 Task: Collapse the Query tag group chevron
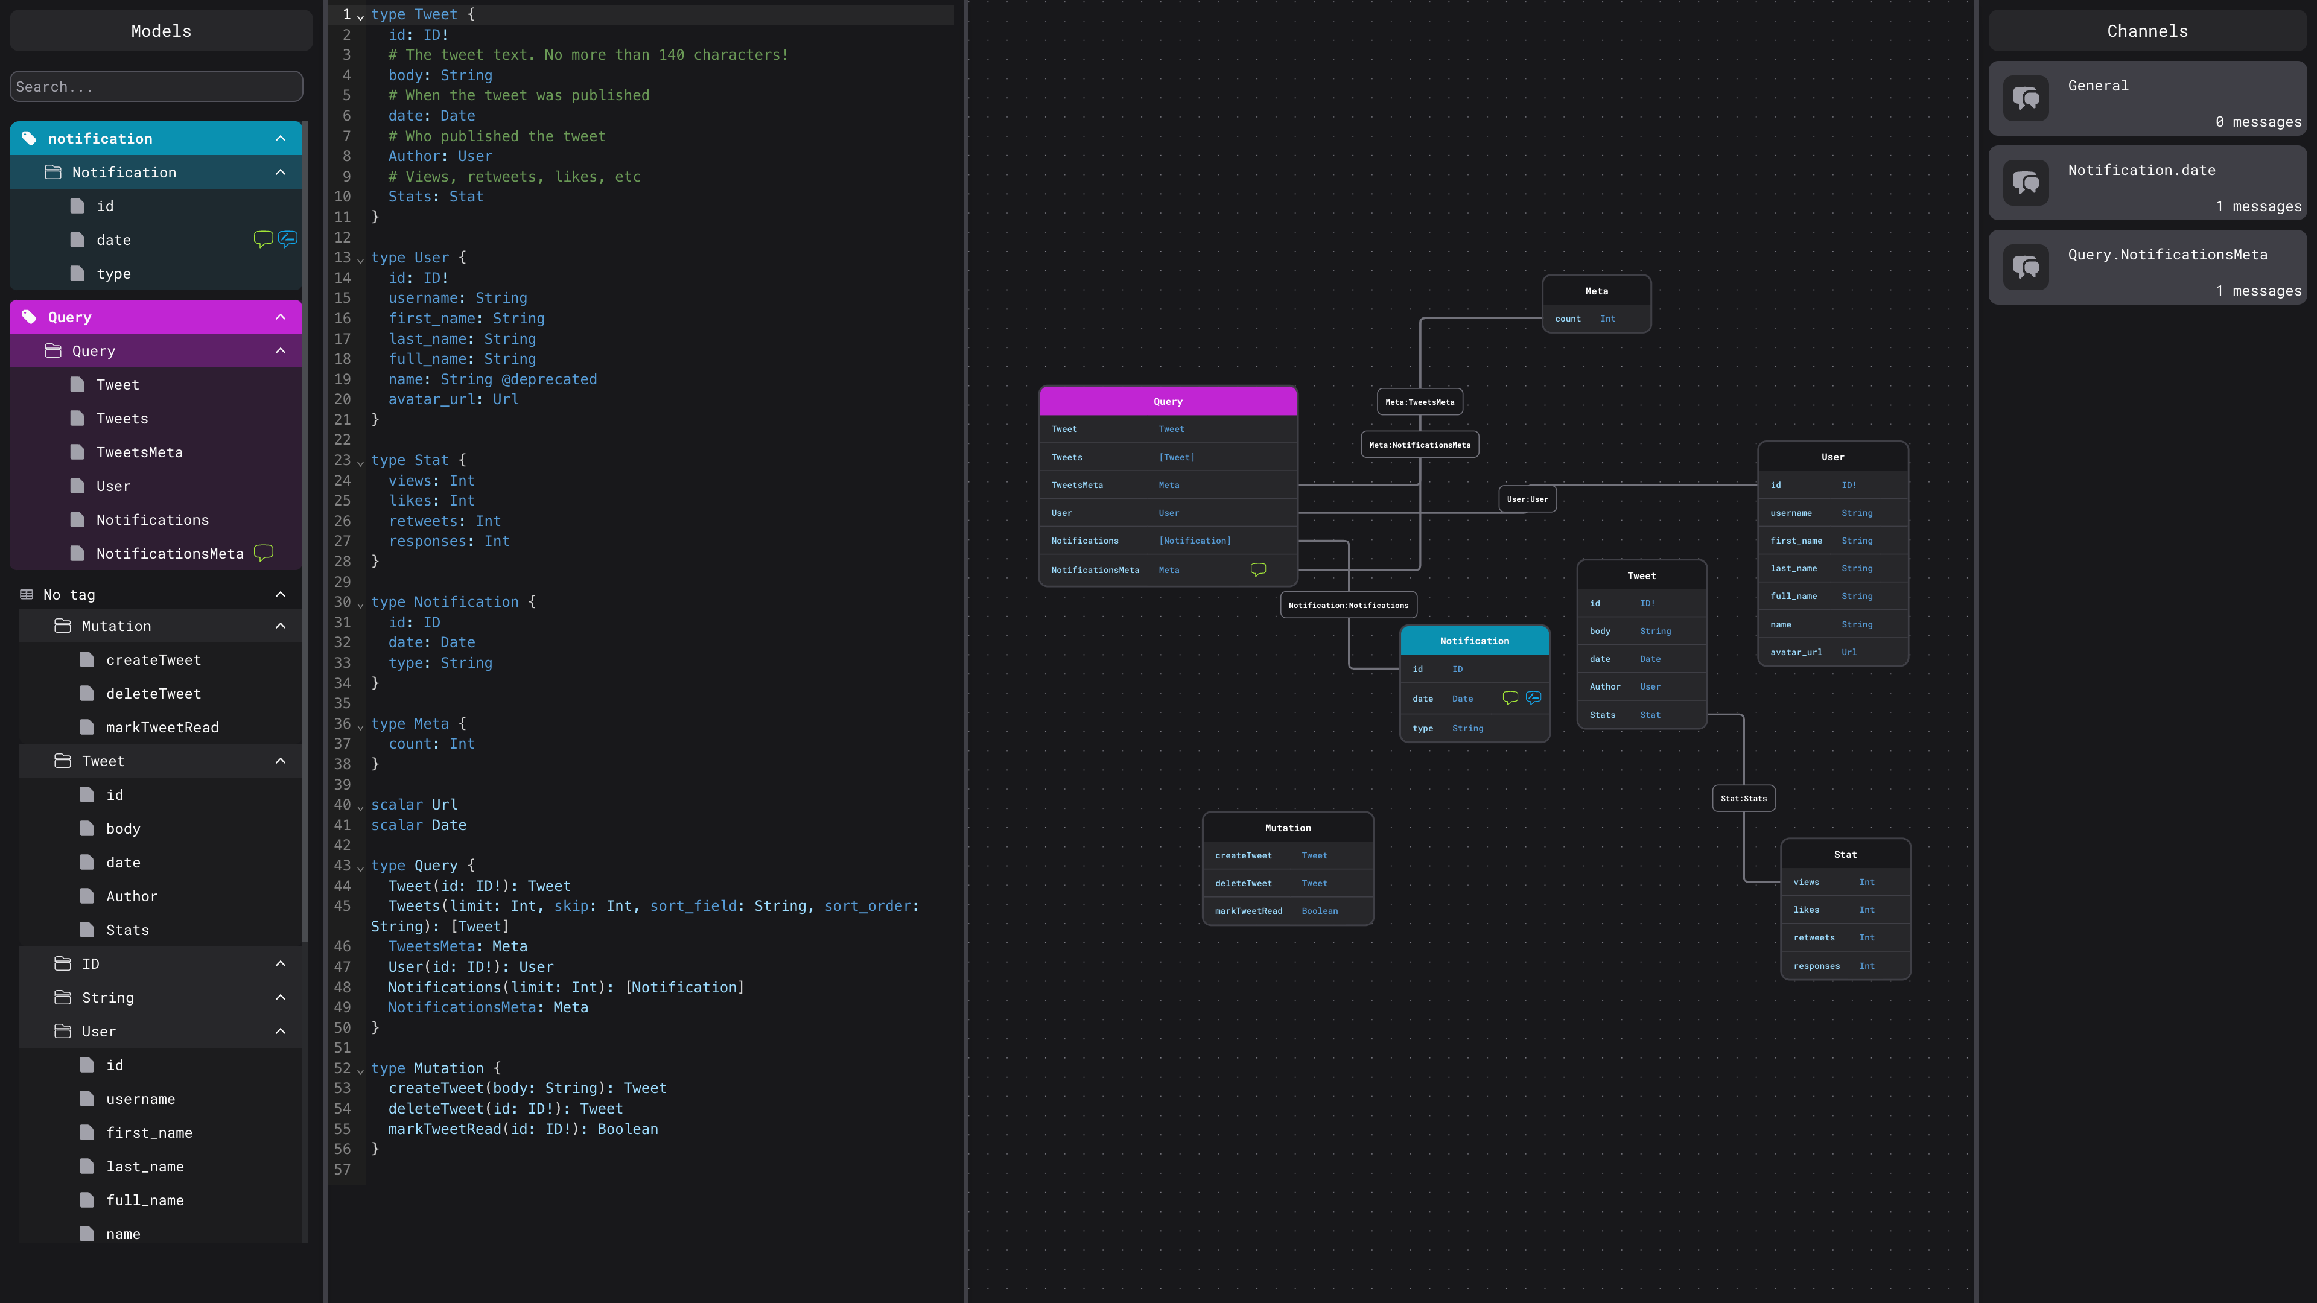point(281,317)
